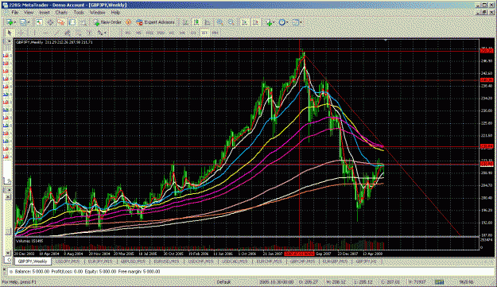Switch to M30 timeframe
This screenshot has width=497, height=287.
pyautogui.click(x=161, y=33)
